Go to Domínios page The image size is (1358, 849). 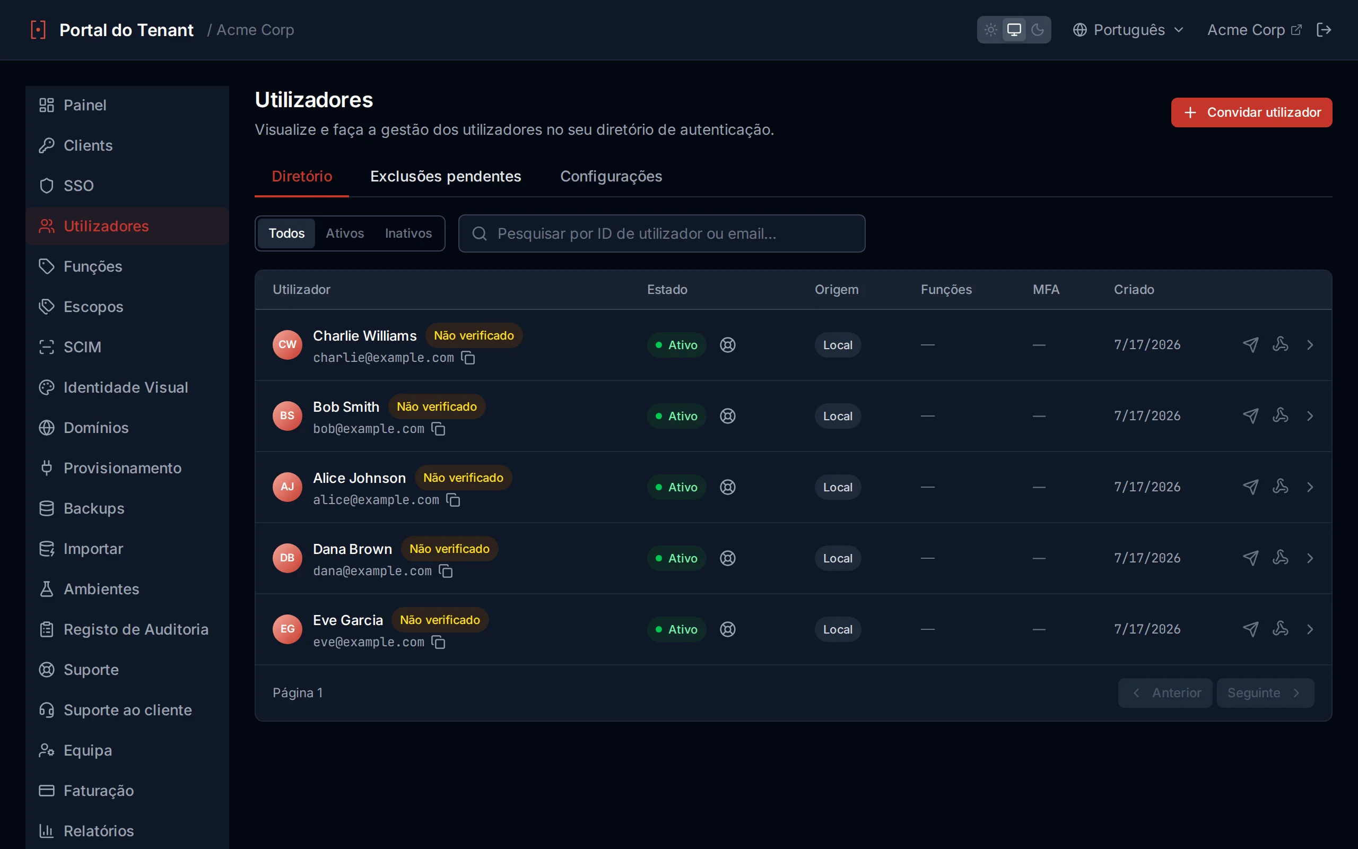pos(127,428)
